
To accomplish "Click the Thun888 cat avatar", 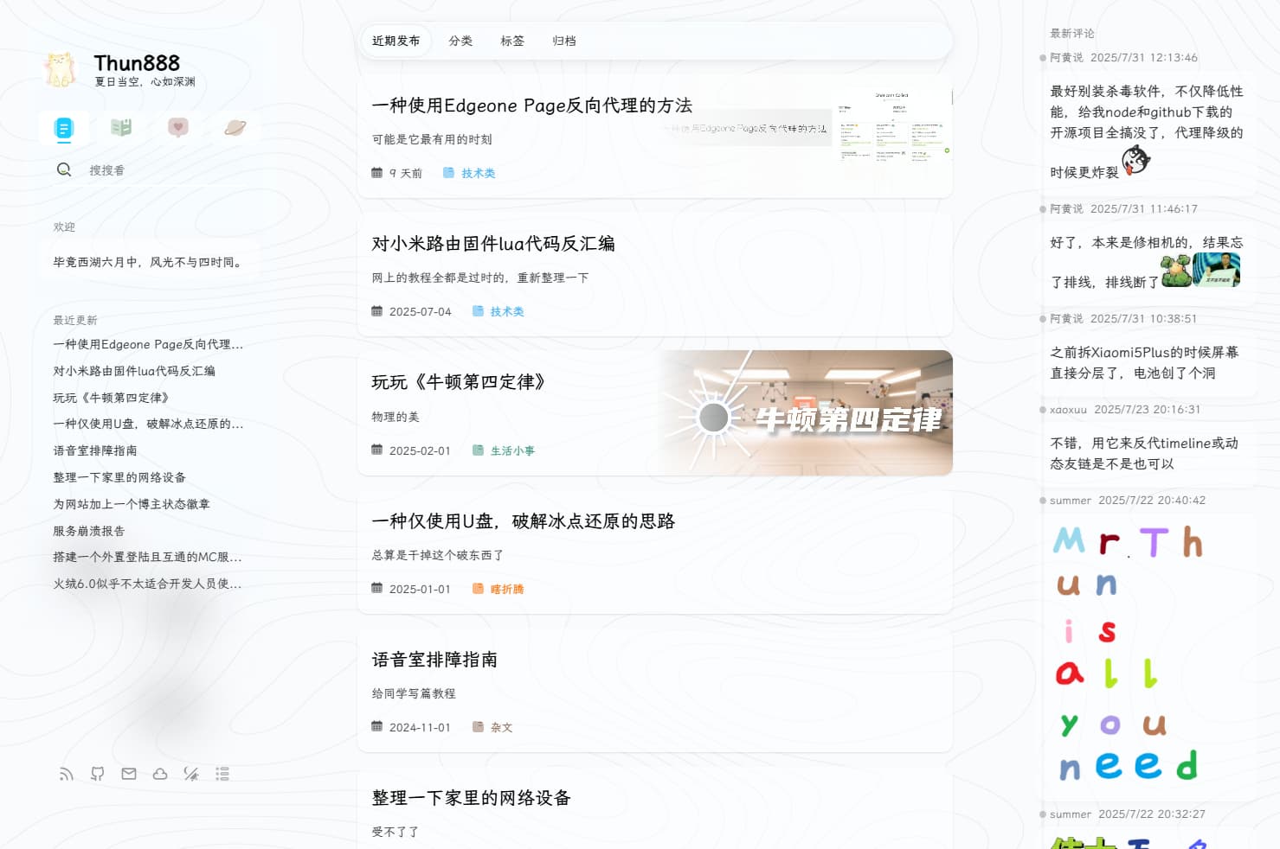I will point(60,70).
